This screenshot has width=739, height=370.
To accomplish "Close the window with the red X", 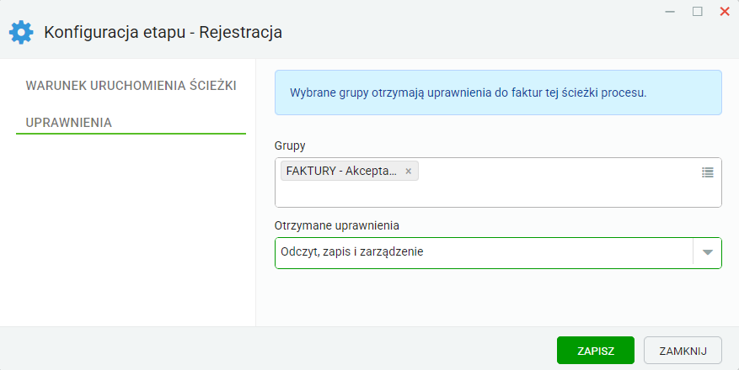I will [x=725, y=12].
